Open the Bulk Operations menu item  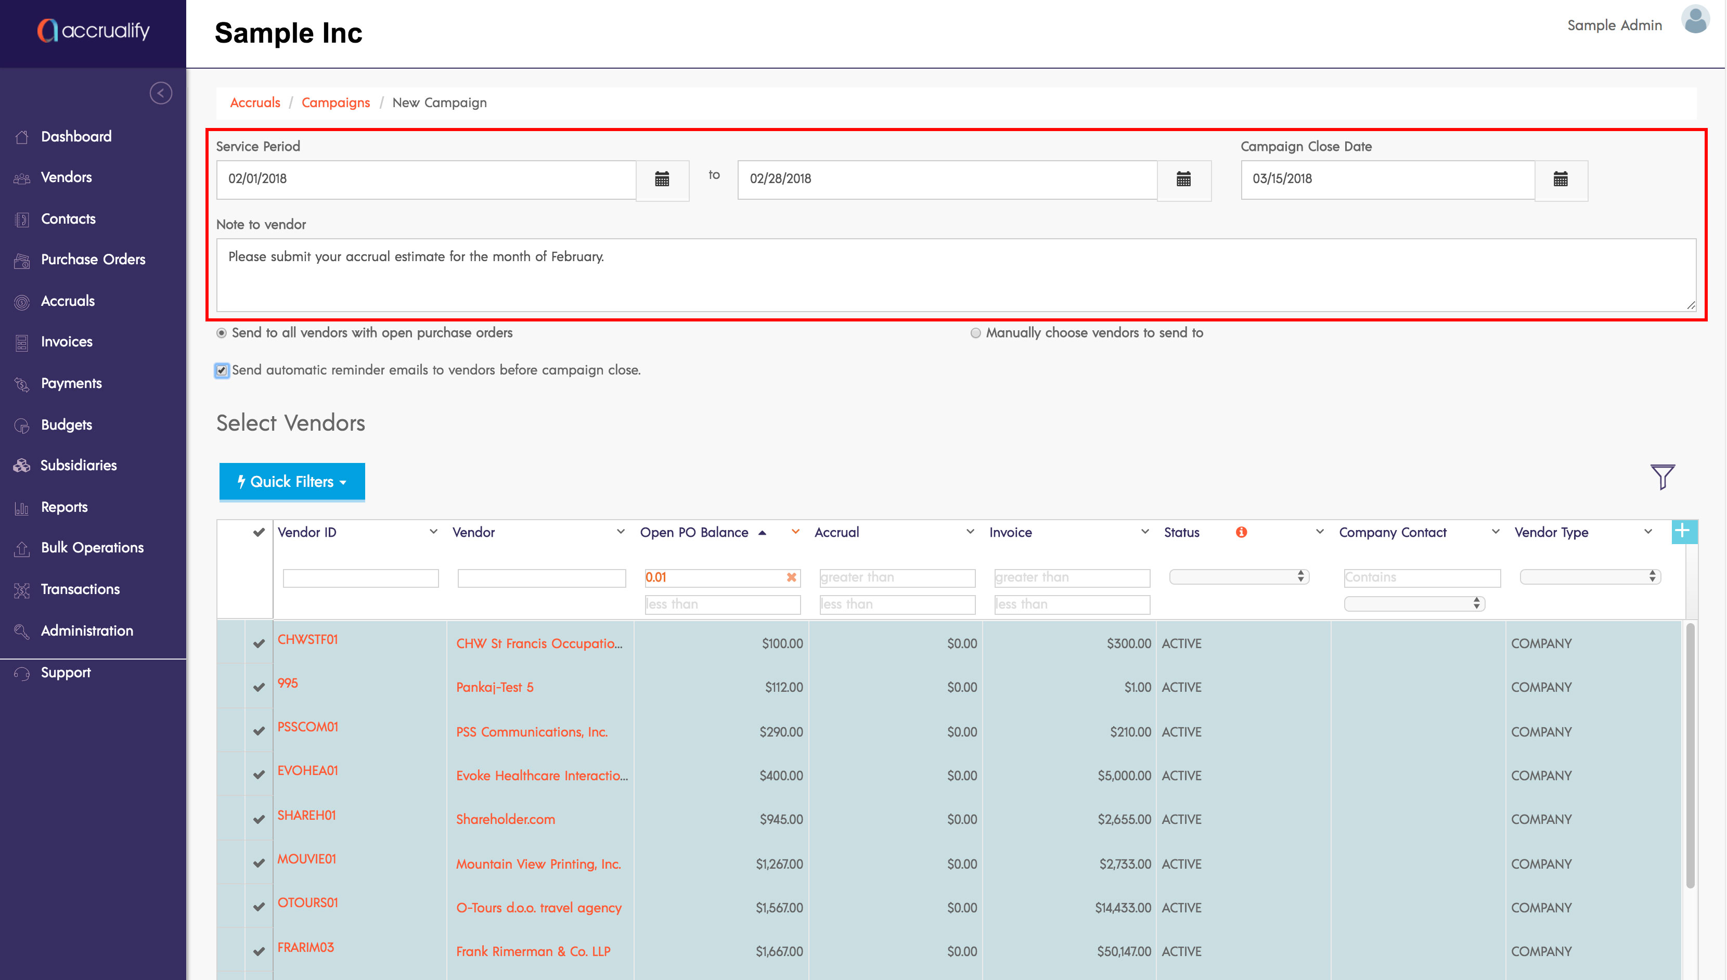pyautogui.click(x=92, y=548)
